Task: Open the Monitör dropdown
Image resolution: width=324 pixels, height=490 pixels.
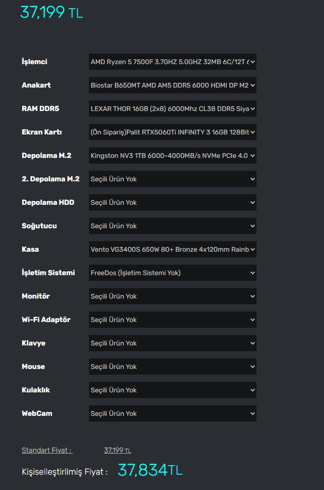Action: click(172, 296)
